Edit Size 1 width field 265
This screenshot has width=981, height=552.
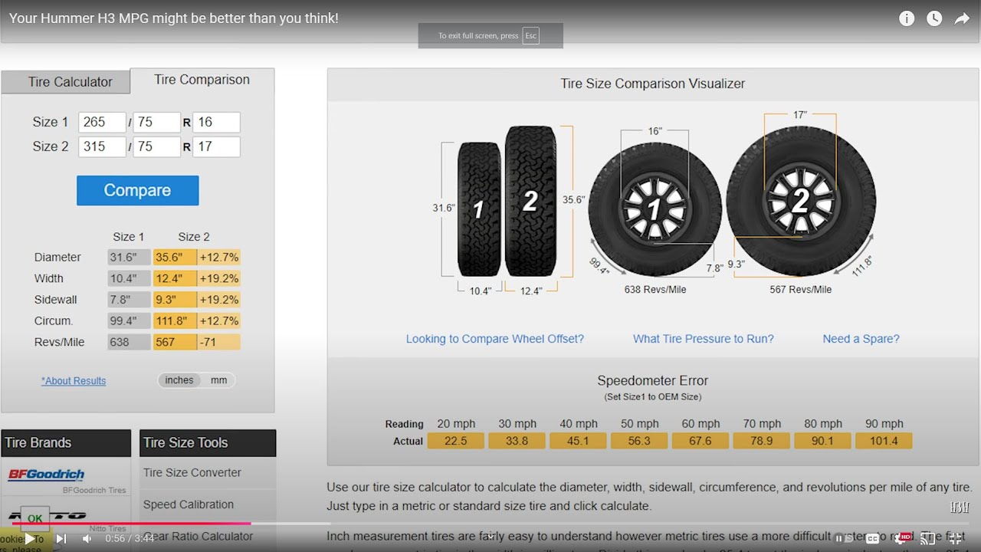(x=102, y=122)
